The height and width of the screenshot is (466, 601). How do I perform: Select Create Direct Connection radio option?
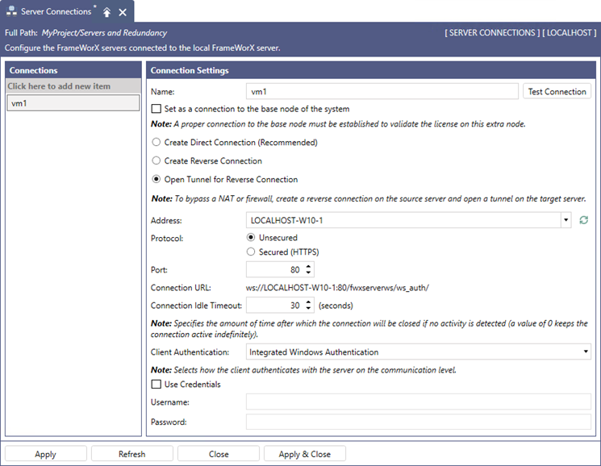pyautogui.click(x=156, y=142)
